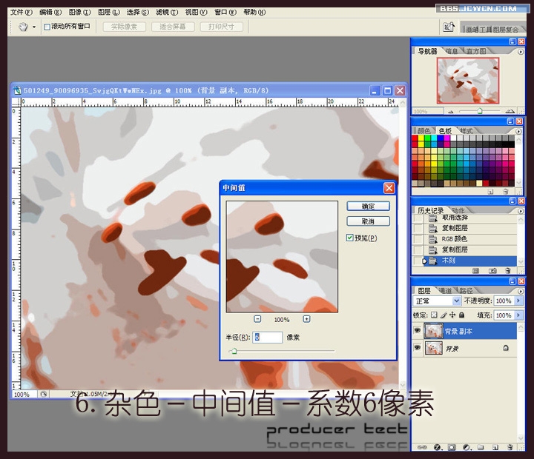The image size is (534, 459).
Task: Click the document status icon next to zoom field
Action: point(43,394)
